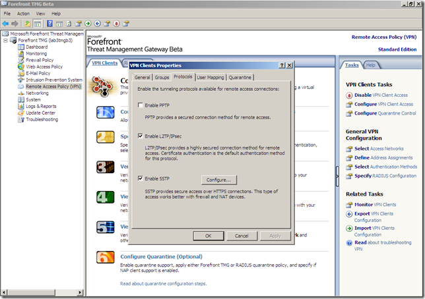Viewport: 425px width, 299px height.
Task: Click Read about quarantine configuration steps link
Action: [x=164, y=284]
